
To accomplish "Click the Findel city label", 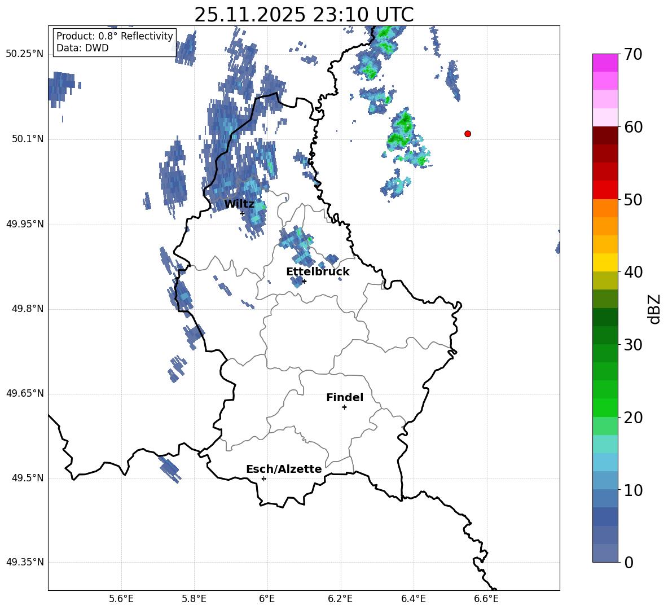I will coord(345,397).
